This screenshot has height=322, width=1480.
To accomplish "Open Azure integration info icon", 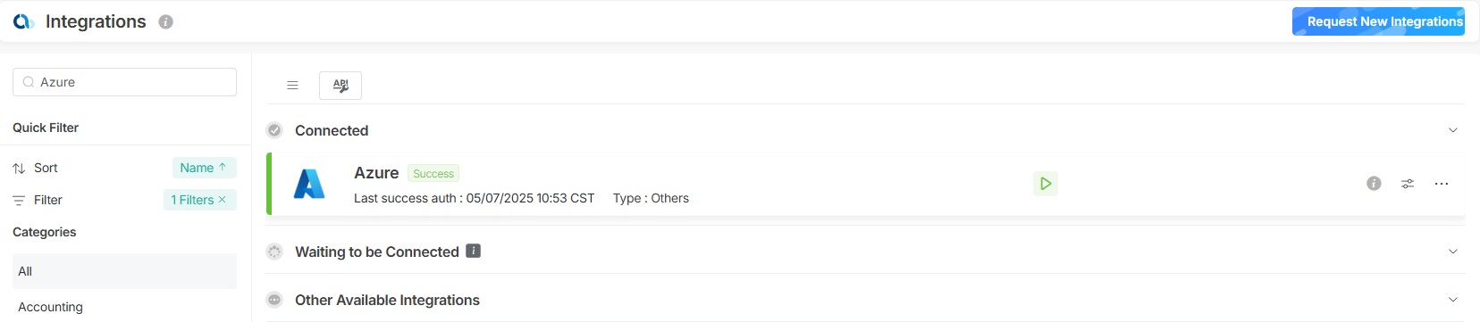I will 1374,184.
